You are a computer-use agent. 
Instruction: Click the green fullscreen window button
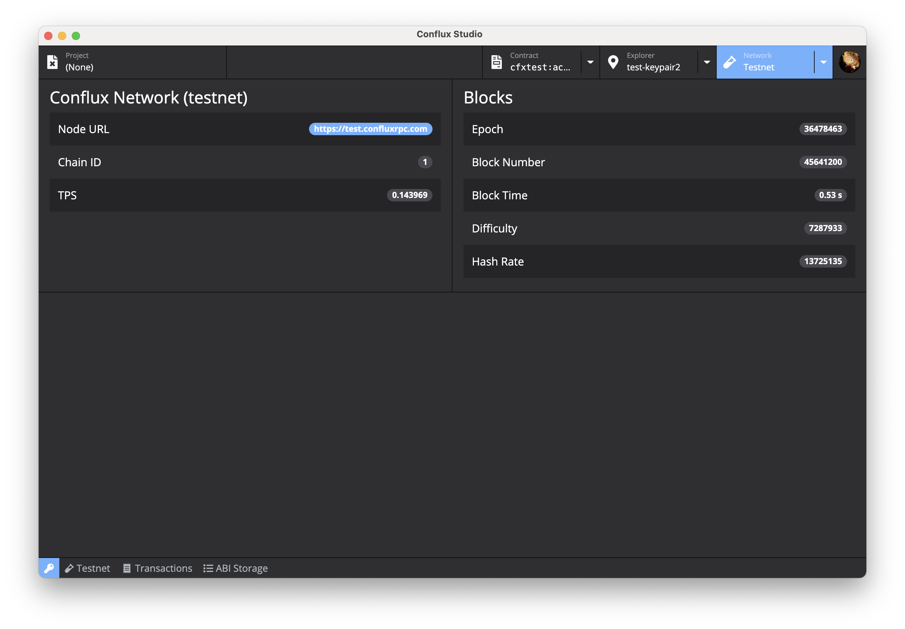76,36
